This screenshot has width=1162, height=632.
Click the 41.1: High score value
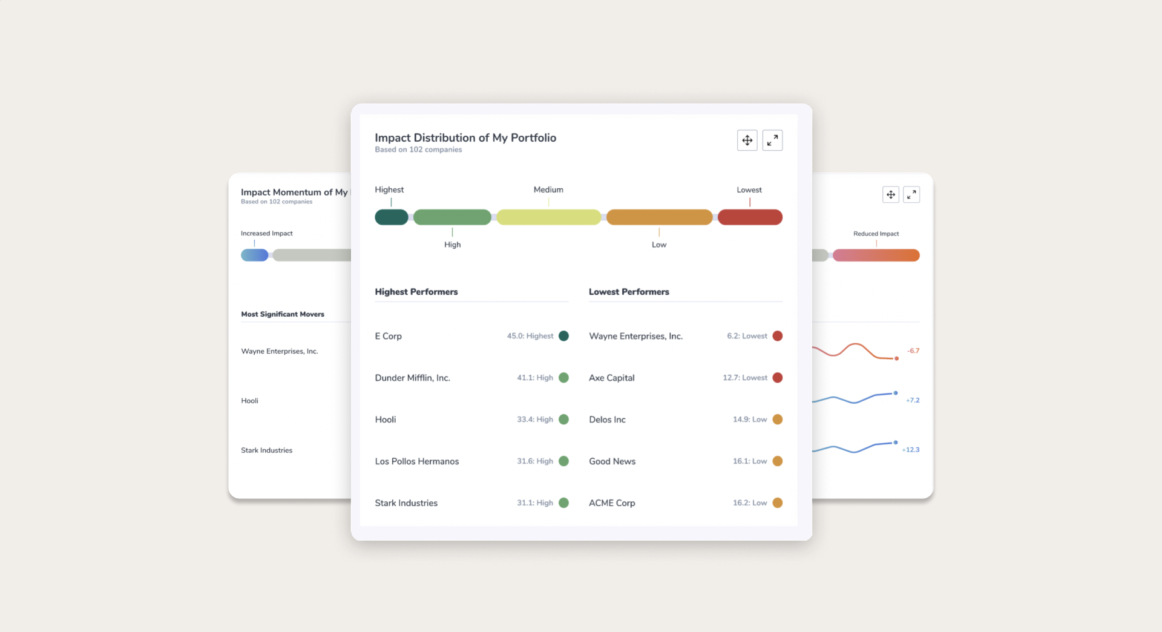coord(535,378)
